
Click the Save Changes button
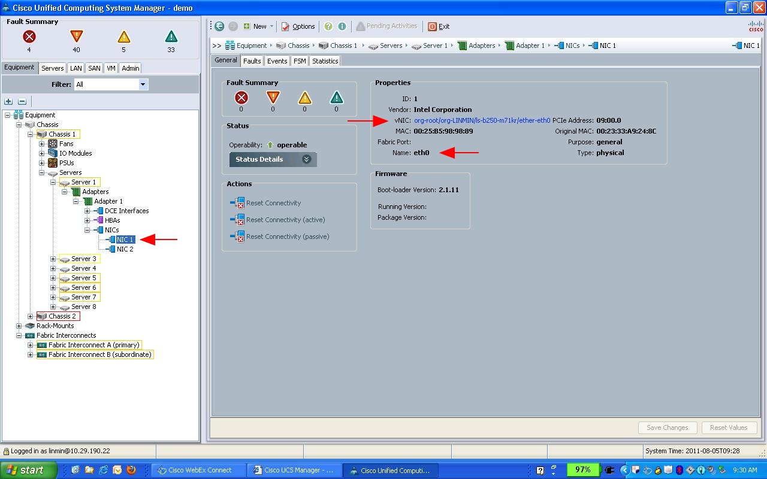[x=668, y=428]
